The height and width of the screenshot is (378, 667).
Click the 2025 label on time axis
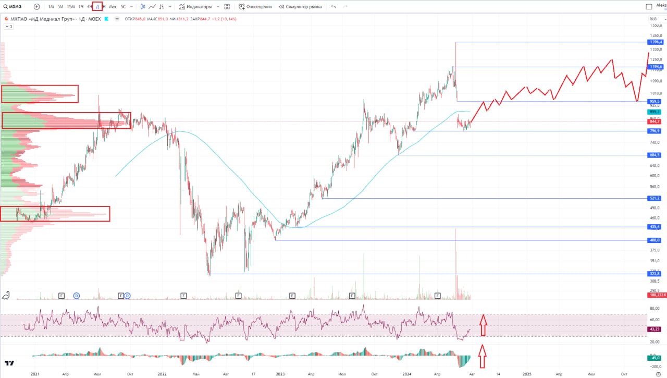[527, 374]
